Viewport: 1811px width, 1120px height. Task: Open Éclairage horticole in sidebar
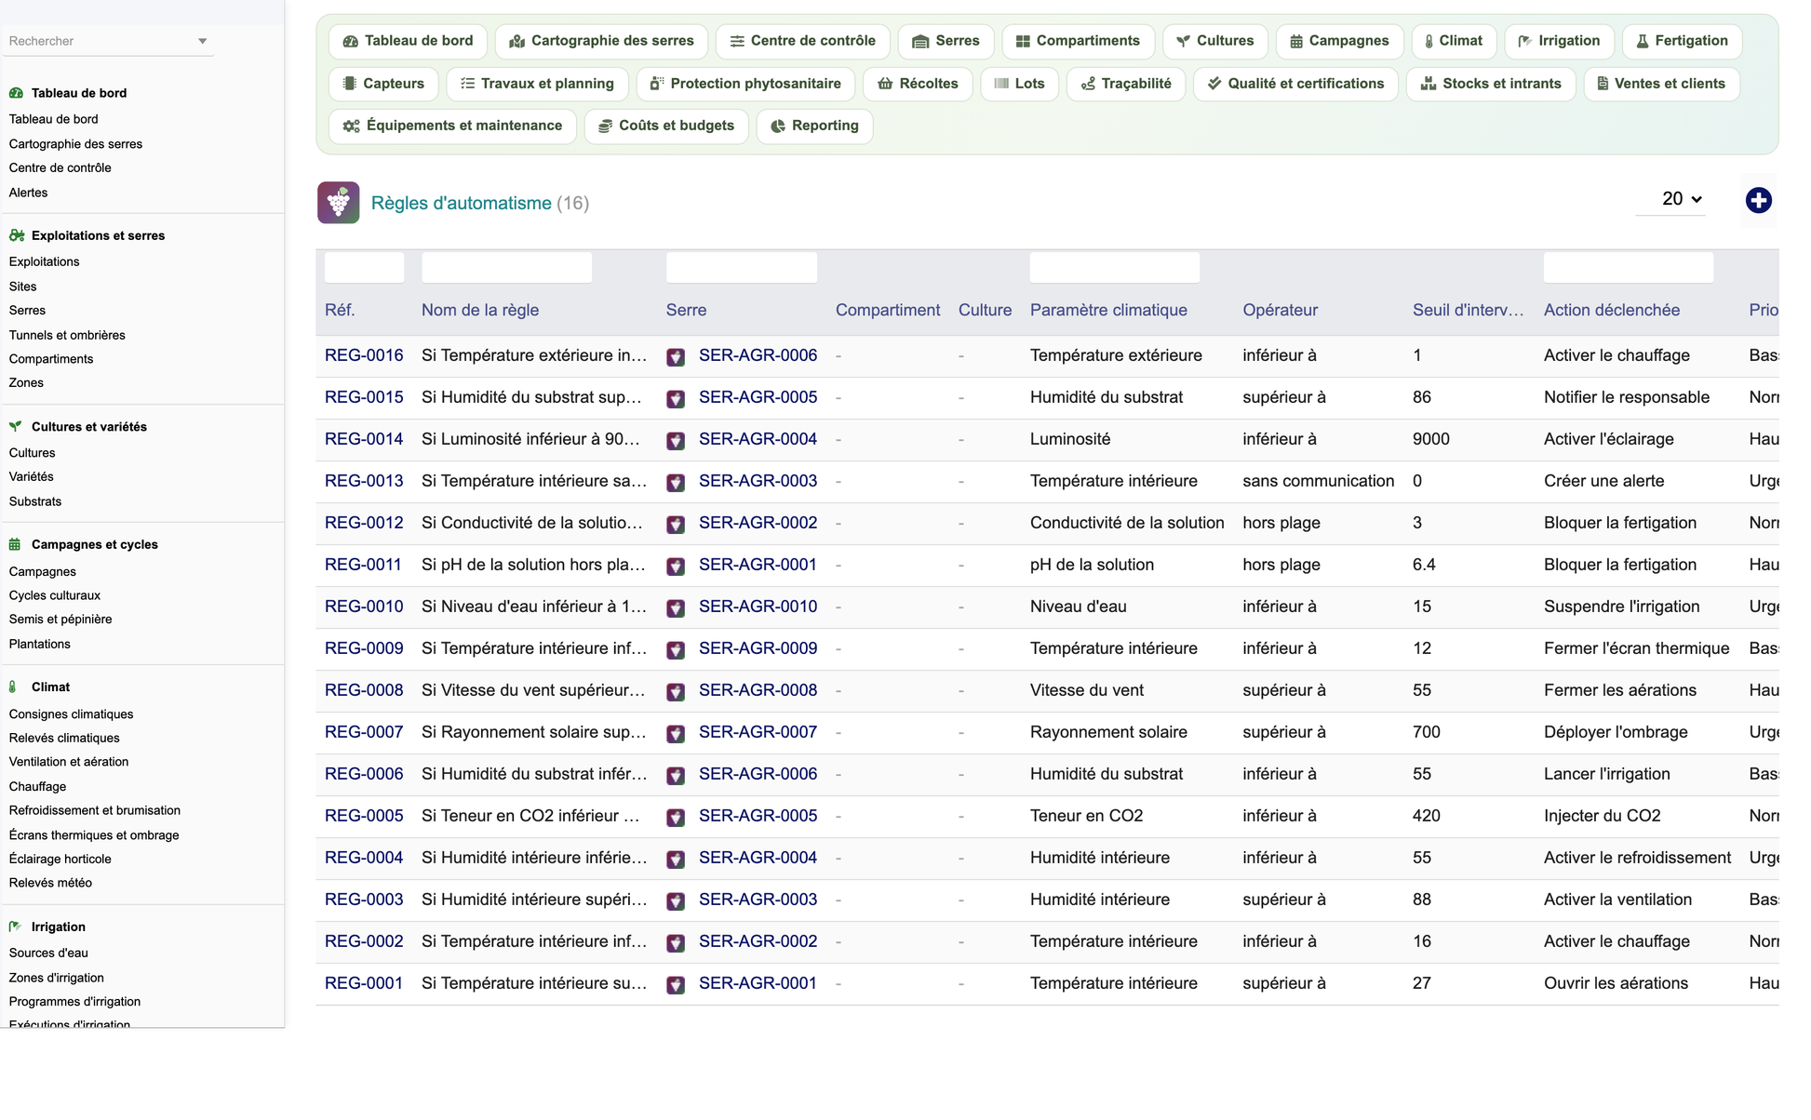click(60, 859)
